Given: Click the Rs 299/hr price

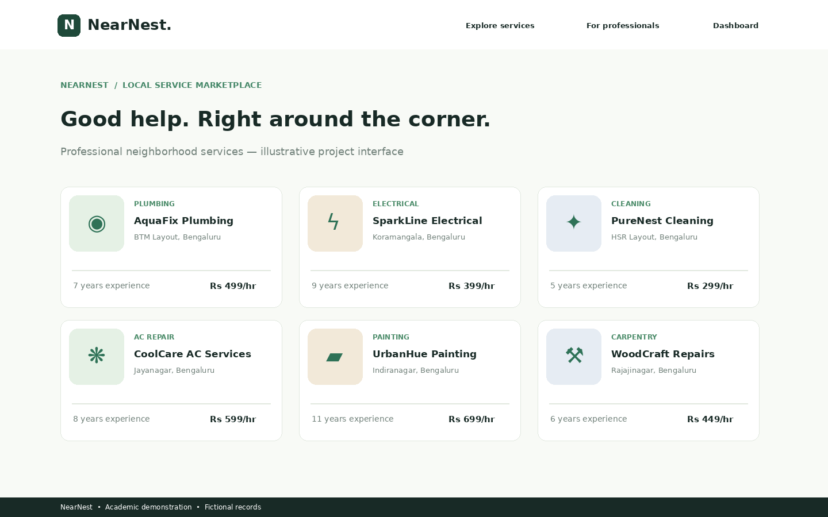Looking at the screenshot, I should coord(710,286).
